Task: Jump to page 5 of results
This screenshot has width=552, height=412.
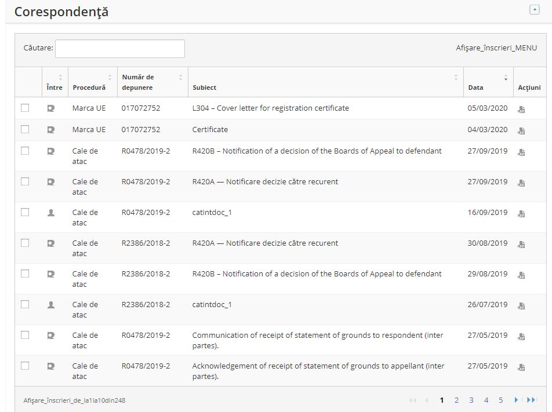Action: click(x=500, y=400)
